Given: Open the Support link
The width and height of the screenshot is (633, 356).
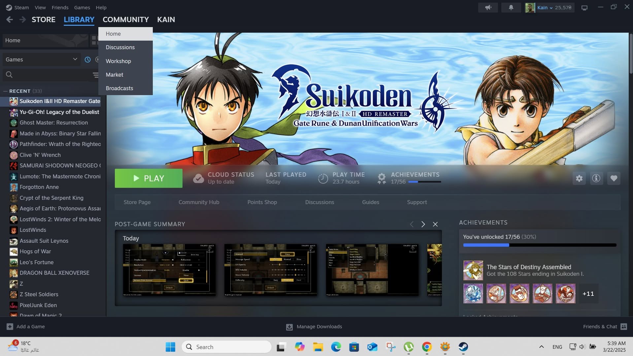Looking at the screenshot, I should 417,202.
